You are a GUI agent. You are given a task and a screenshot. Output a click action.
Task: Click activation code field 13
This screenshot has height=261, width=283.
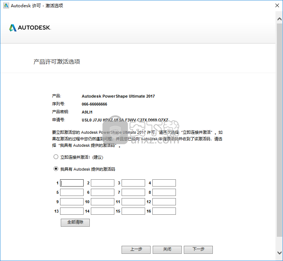point(72,211)
